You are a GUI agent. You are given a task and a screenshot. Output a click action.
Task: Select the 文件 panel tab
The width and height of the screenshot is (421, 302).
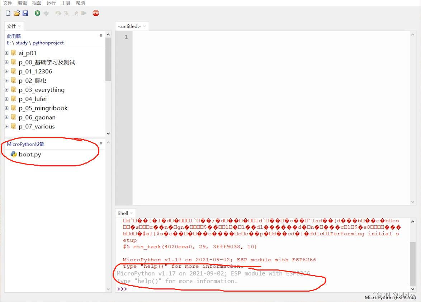pyautogui.click(x=11, y=26)
